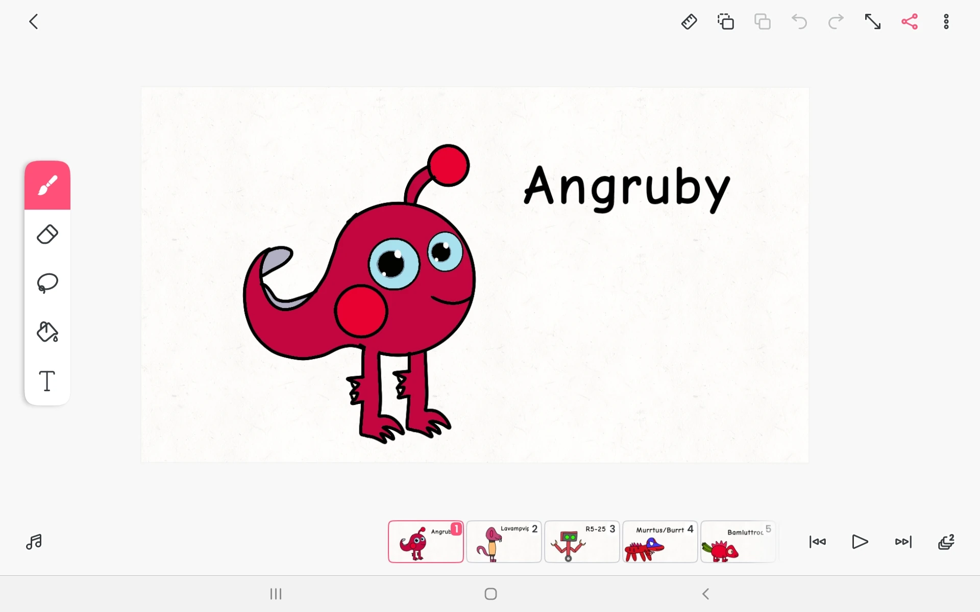Undo the last action
Viewport: 980px width, 612px height.
[x=799, y=22]
